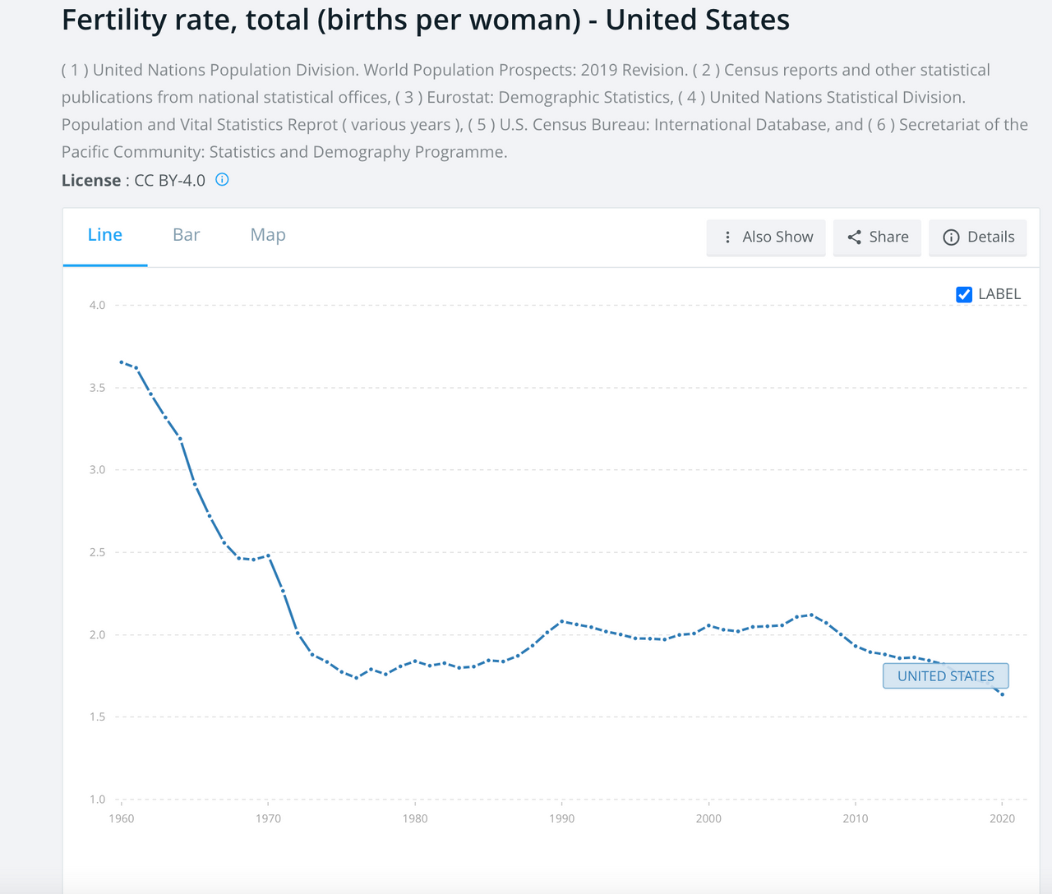Click the info circle icon in Details
The image size is (1052, 894).
(951, 237)
